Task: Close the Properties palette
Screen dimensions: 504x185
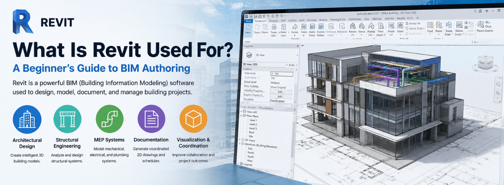Action: click(298, 46)
